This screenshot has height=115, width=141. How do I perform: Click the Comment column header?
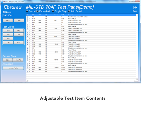pos(70,15)
